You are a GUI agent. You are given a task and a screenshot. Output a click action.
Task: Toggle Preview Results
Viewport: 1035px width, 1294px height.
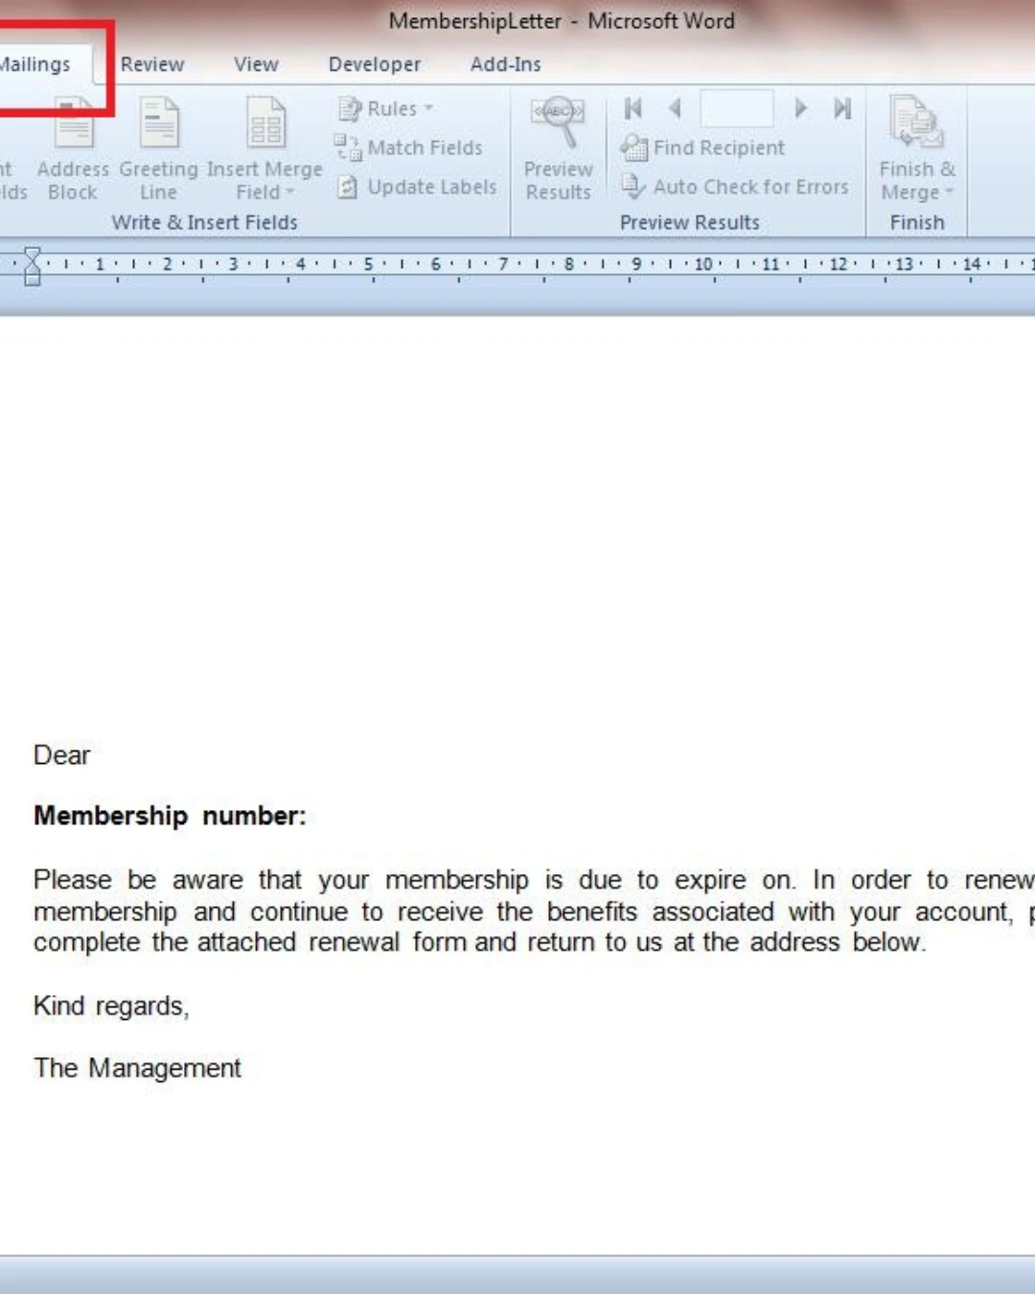pyautogui.click(x=559, y=149)
